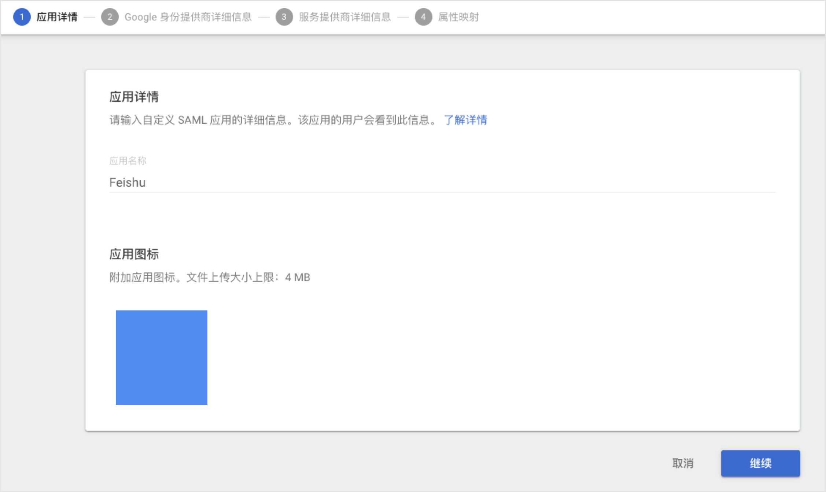The height and width of the screenshot is (492, 826).
Task: Select the 应用名称 field label
Action: tap(128, 161)
